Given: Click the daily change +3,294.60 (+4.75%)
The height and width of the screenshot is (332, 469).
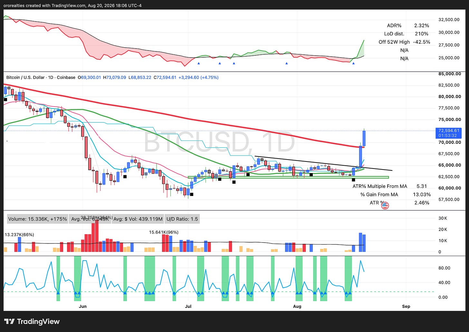Looking at the screenshot, I should [198, 78].
